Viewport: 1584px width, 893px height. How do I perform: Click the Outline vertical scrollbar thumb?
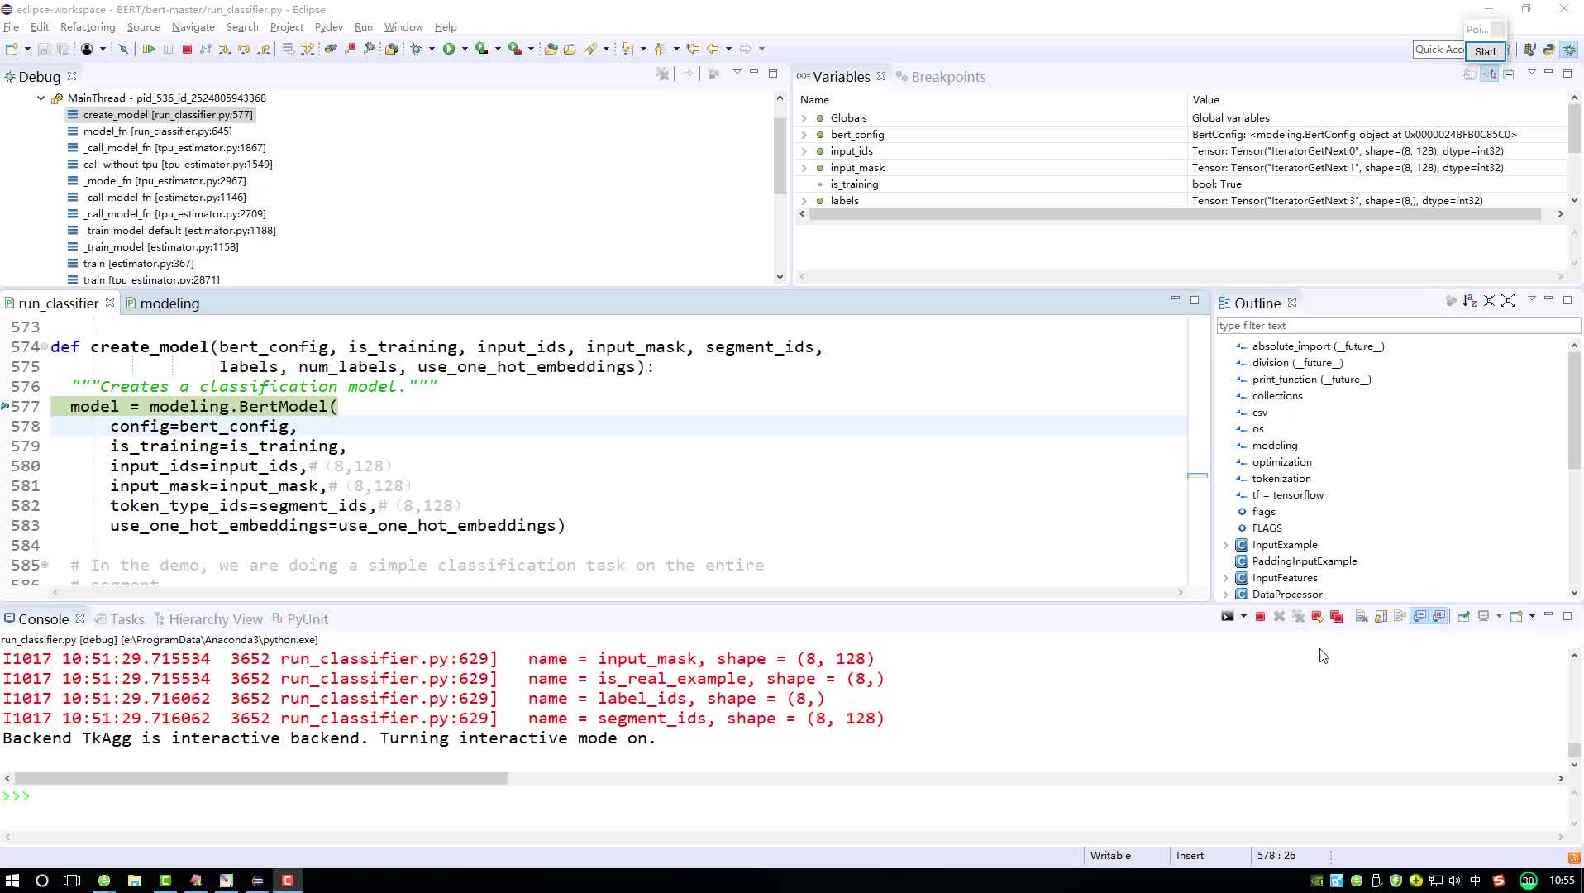point(1573,409)
